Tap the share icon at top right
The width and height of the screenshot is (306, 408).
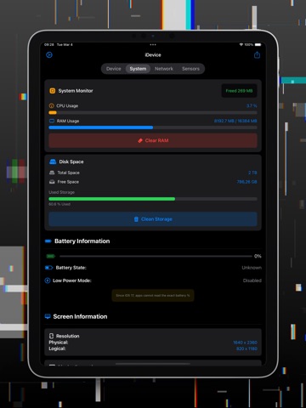(x=257, y=54)
